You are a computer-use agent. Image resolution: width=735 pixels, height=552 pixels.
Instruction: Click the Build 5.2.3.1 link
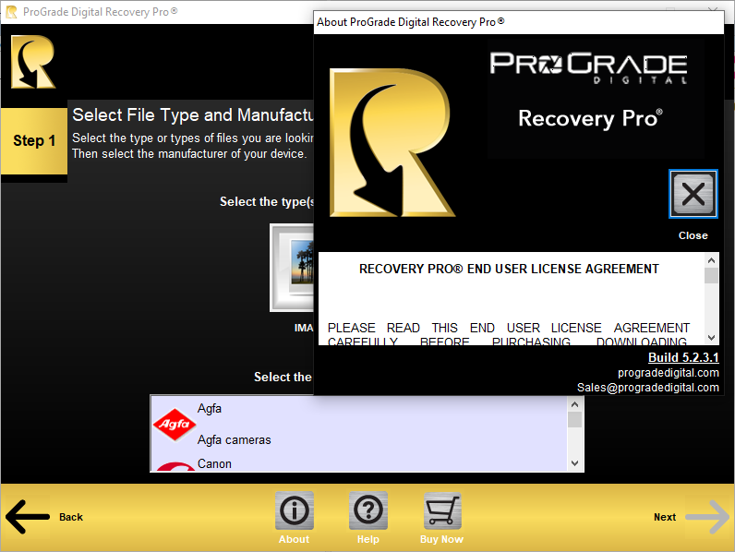coord(683,357)
